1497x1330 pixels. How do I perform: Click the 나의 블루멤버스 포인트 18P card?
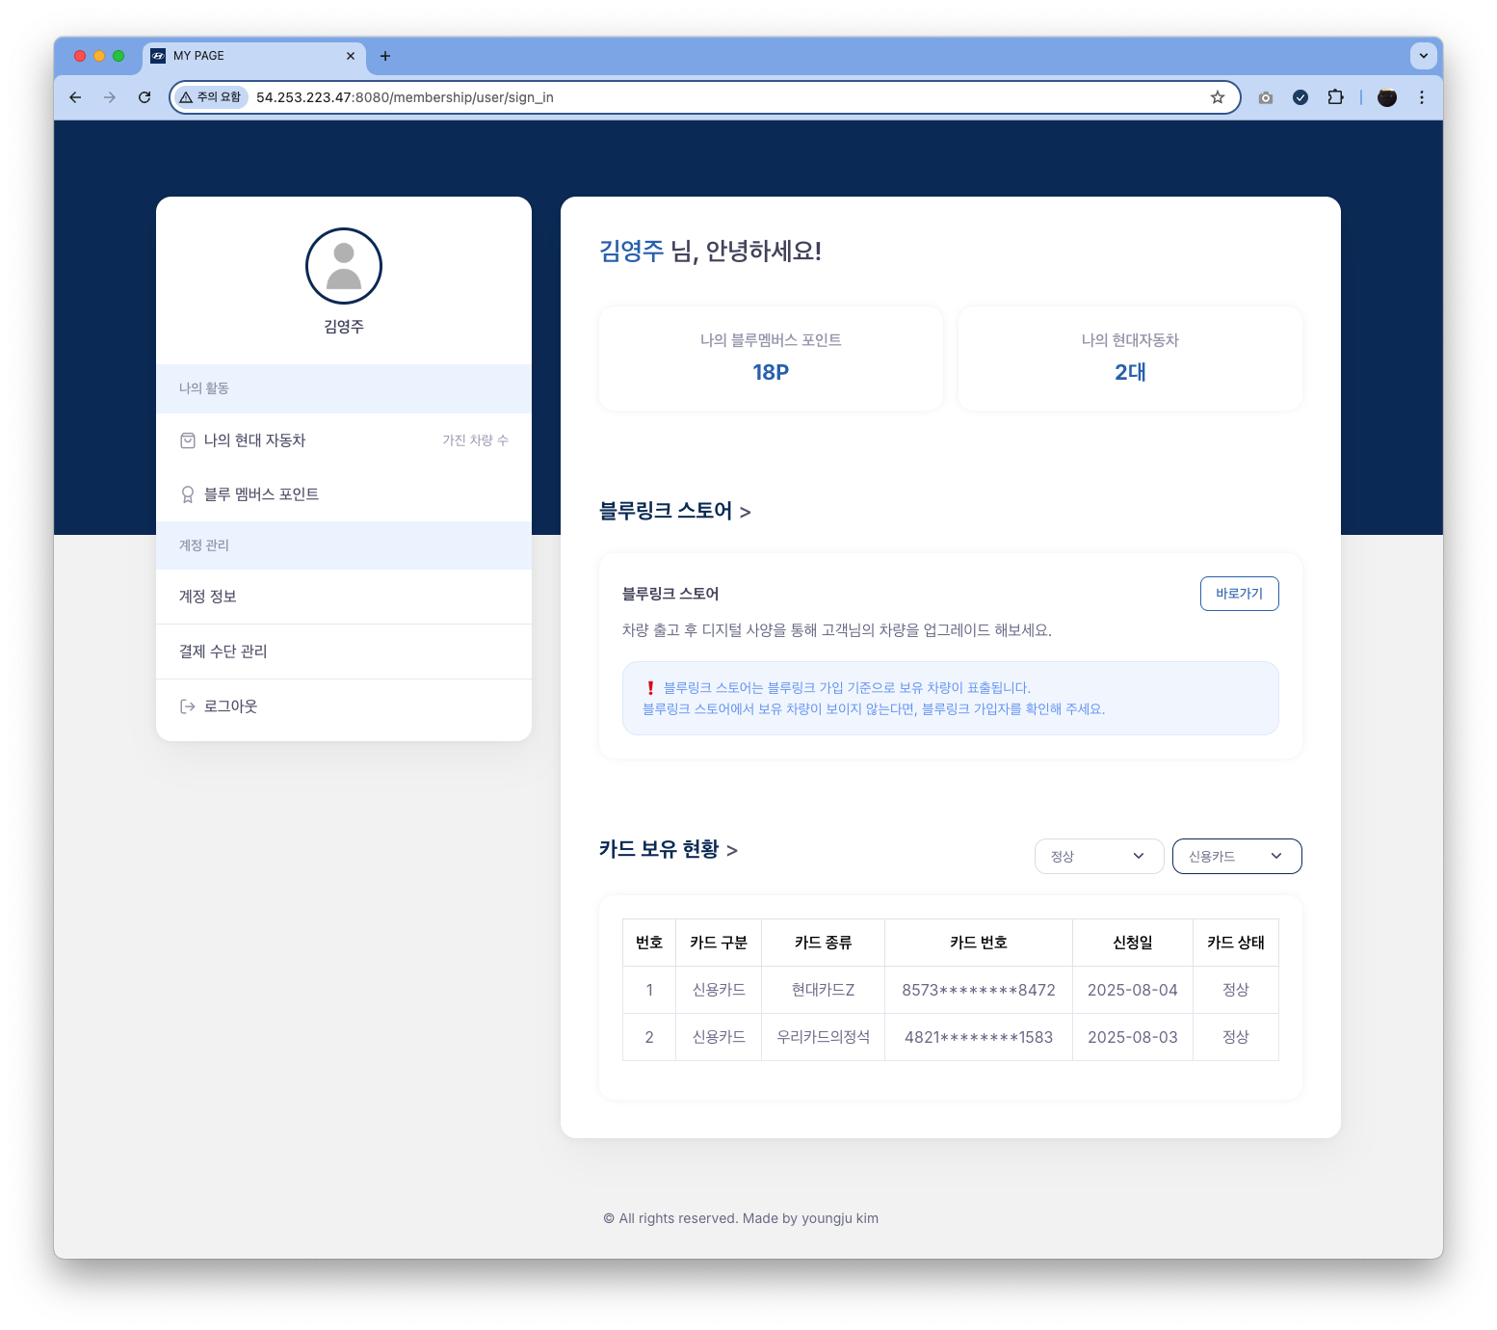point(771,359)
